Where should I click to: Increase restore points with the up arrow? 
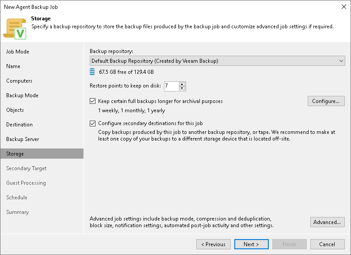coord(182,84)
